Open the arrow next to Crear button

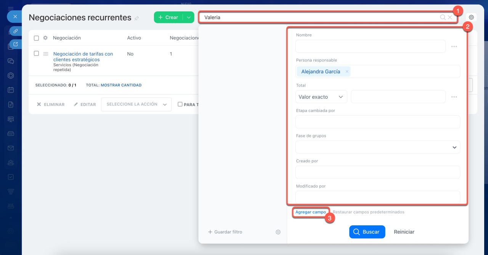[188, 17]
